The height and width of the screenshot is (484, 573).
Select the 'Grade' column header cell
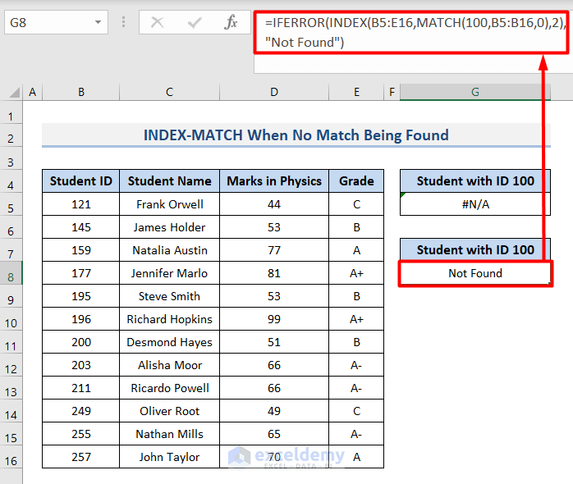coord(356,181)
